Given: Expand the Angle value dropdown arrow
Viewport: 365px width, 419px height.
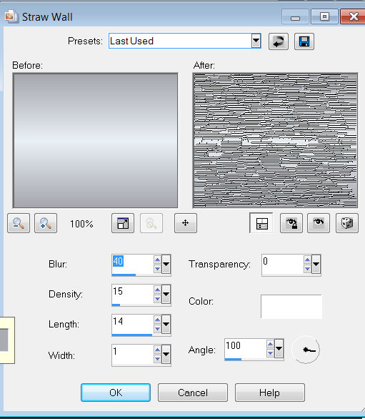Looking at the screenshot, I should 279,348.
